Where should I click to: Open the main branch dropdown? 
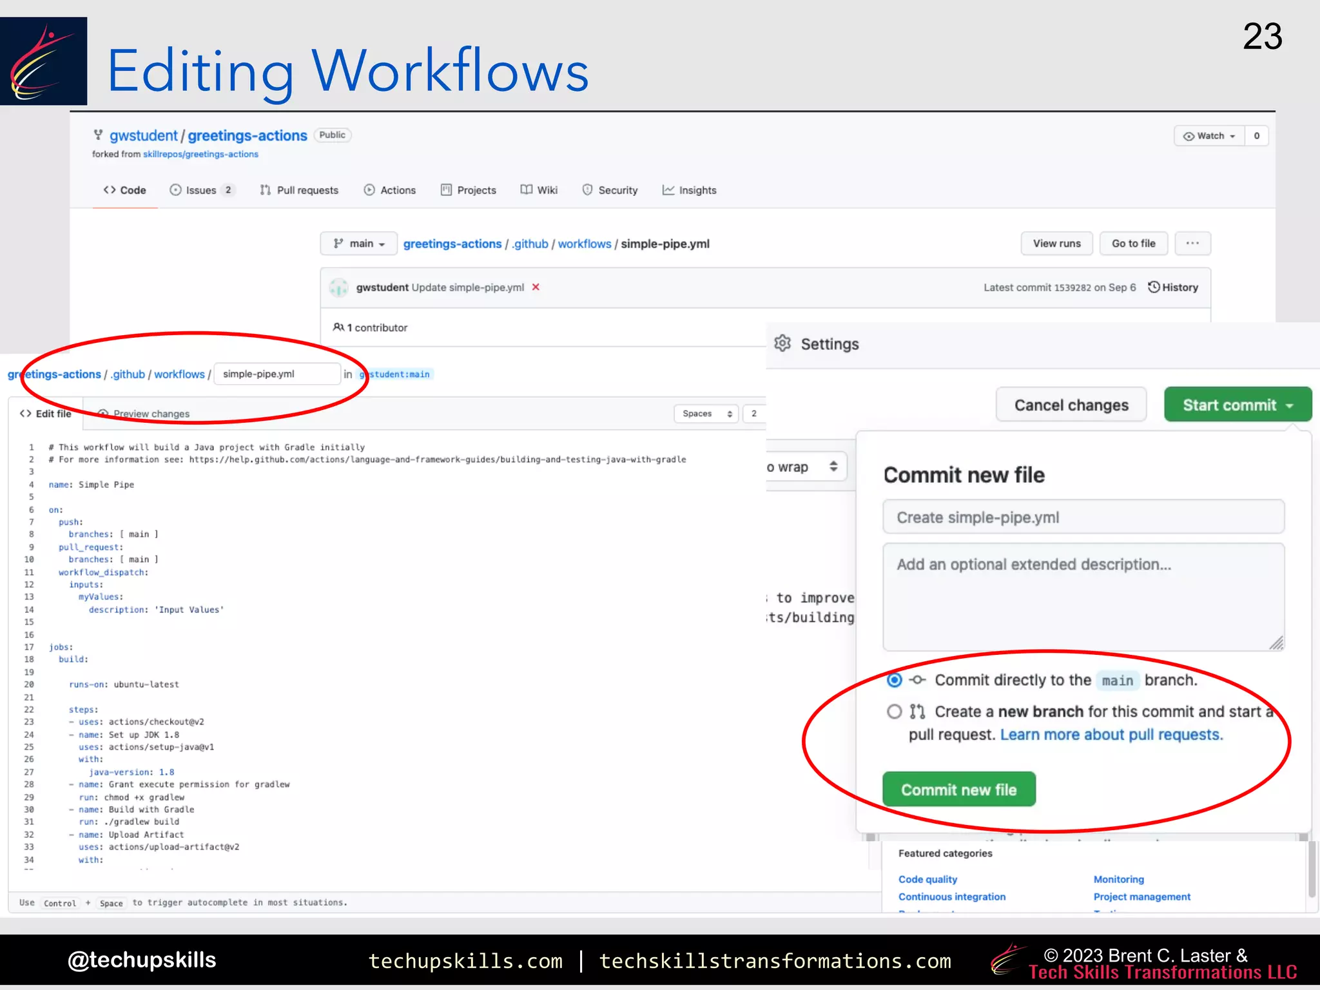pos(359,244)
